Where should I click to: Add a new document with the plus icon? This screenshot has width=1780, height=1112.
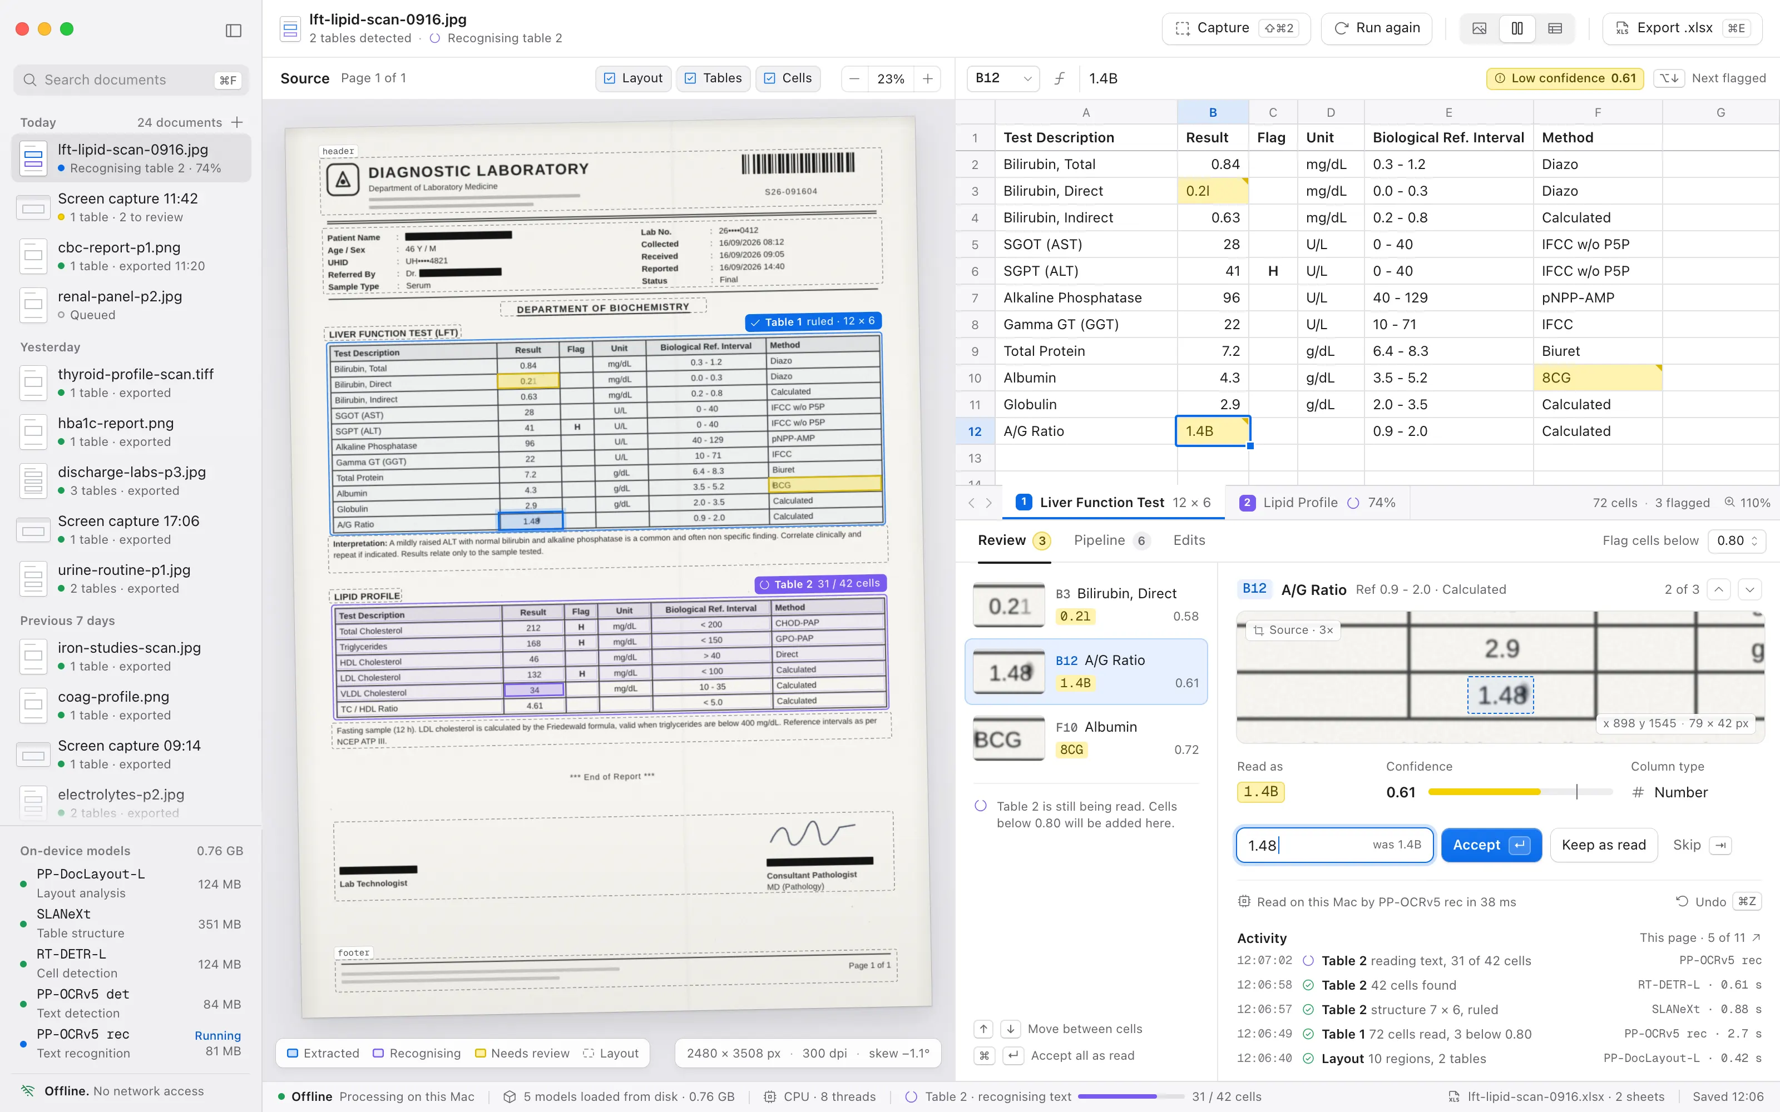coord(237,122)
